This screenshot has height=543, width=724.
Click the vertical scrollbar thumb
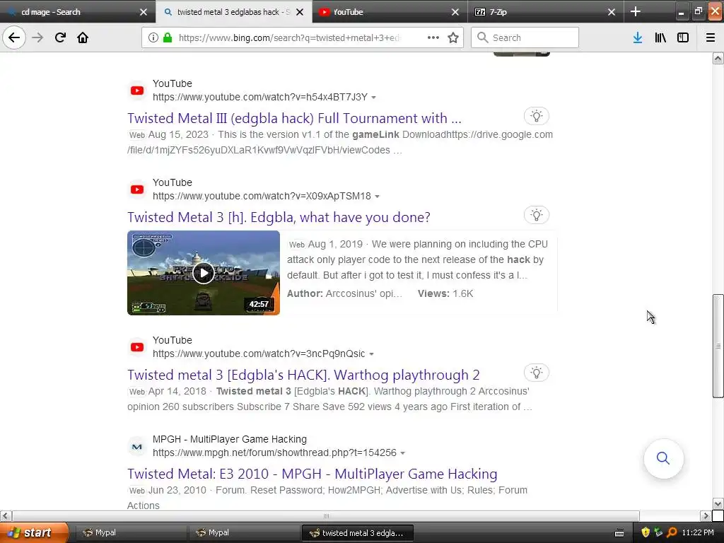718,346
